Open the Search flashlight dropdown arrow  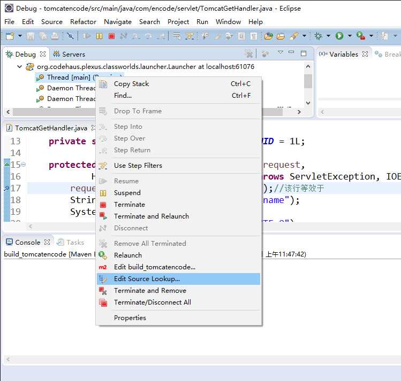304,36
